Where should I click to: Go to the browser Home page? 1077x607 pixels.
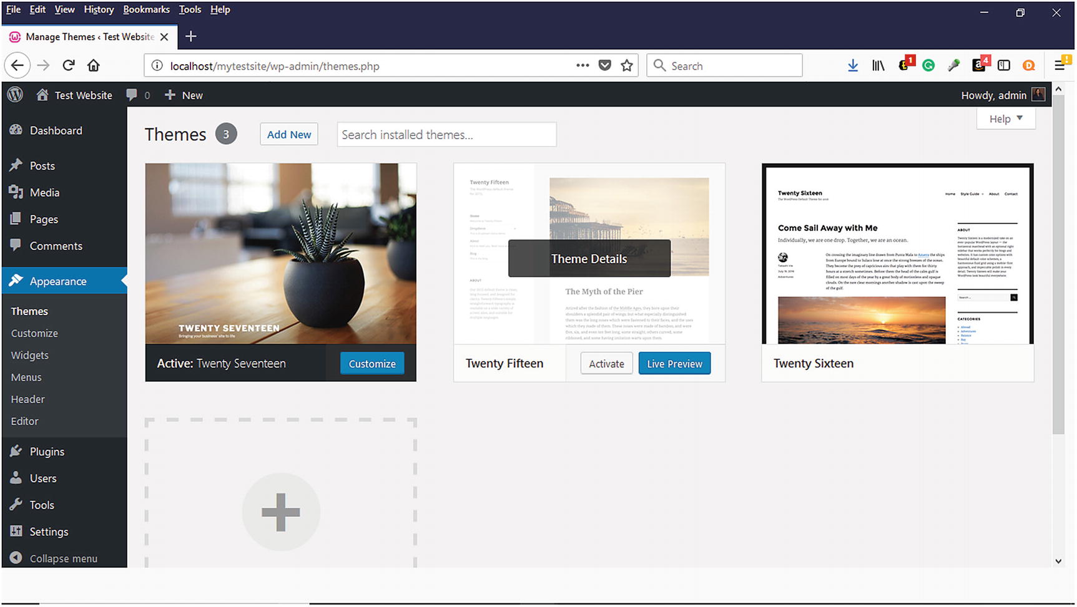tap(94, 66)
